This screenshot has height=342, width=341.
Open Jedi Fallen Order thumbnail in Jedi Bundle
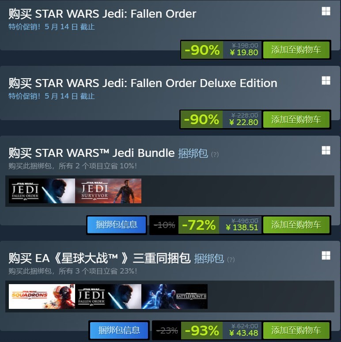tap(42, 191)
